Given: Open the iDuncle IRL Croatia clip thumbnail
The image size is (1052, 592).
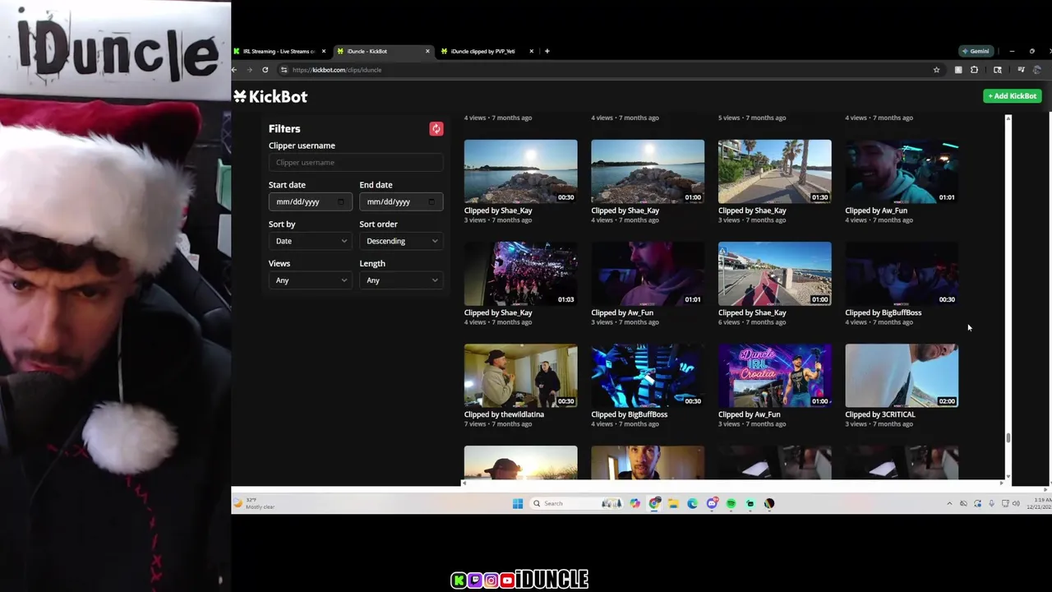Looking at the screenshot, I should pyautogui.click(x=774, y=376).
